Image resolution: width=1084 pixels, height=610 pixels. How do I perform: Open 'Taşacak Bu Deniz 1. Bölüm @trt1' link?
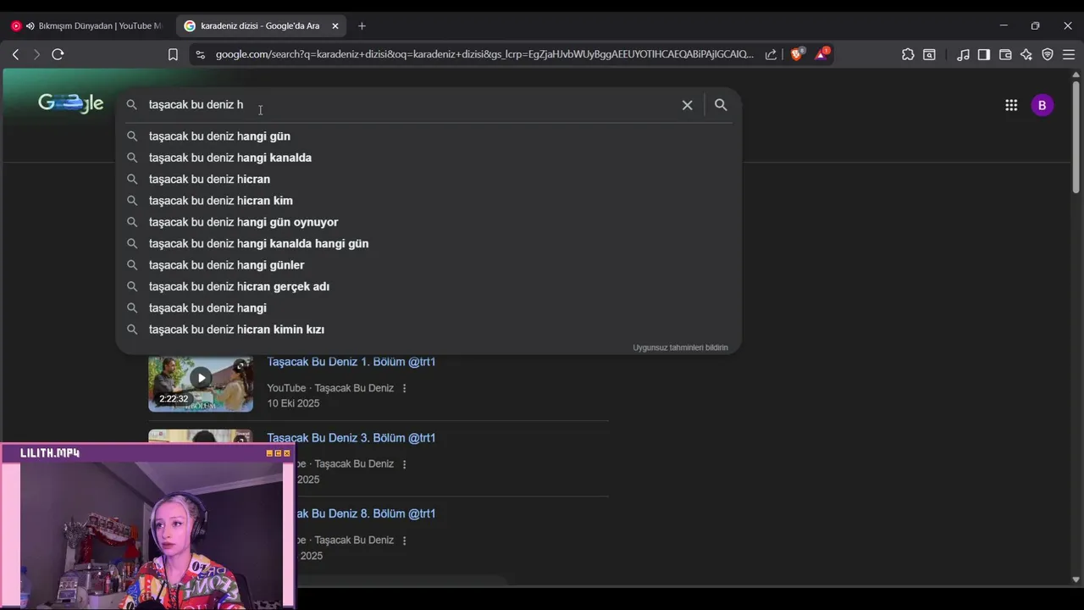click(351, 362)
